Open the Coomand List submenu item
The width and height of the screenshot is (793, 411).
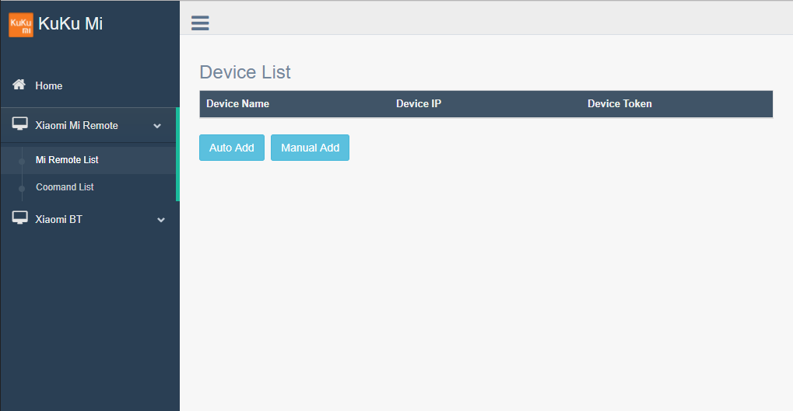[65, 187]
